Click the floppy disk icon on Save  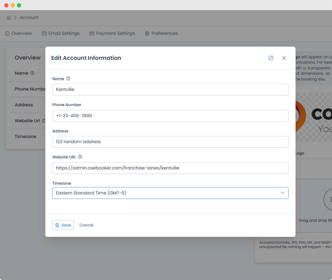coord(57,225)
